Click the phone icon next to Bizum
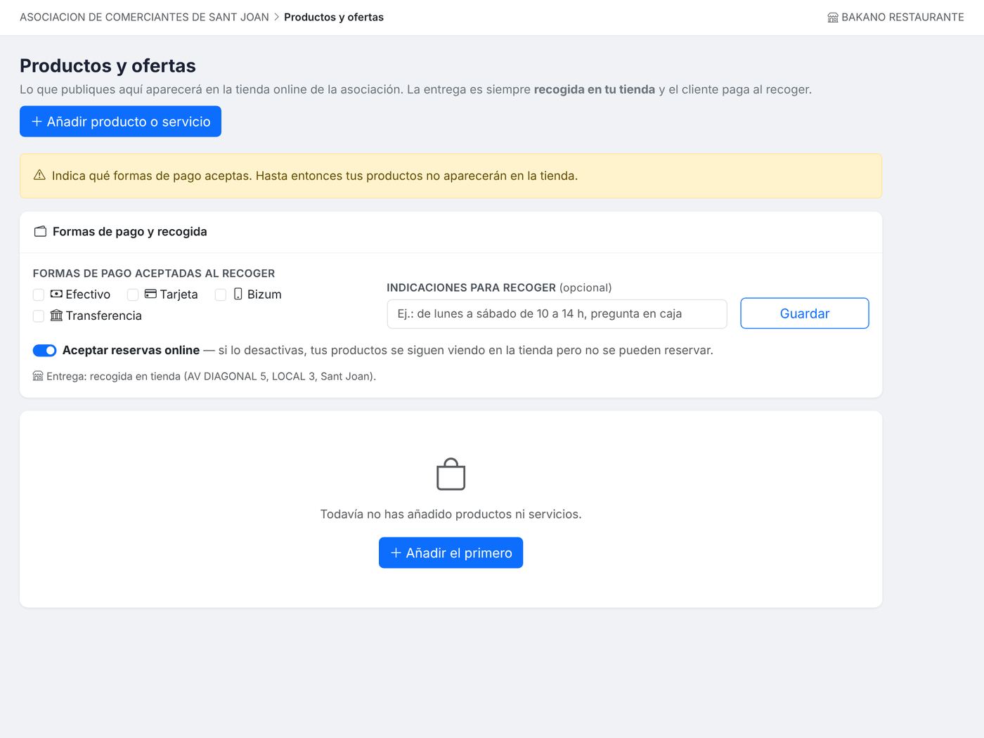The height and width of the screenshot is (738, 984). [x=238, y=294]
